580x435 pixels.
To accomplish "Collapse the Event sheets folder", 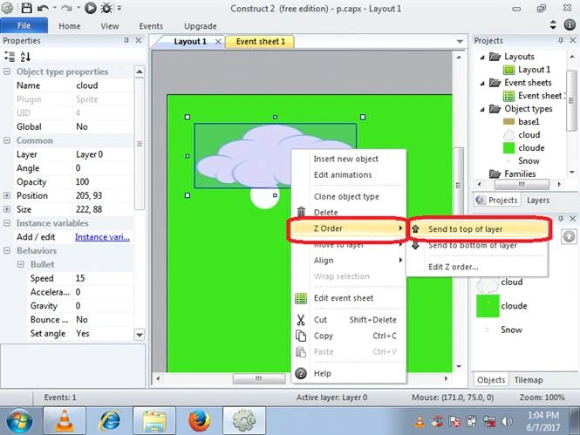I will pyautogui.click(x=482, y=84).
